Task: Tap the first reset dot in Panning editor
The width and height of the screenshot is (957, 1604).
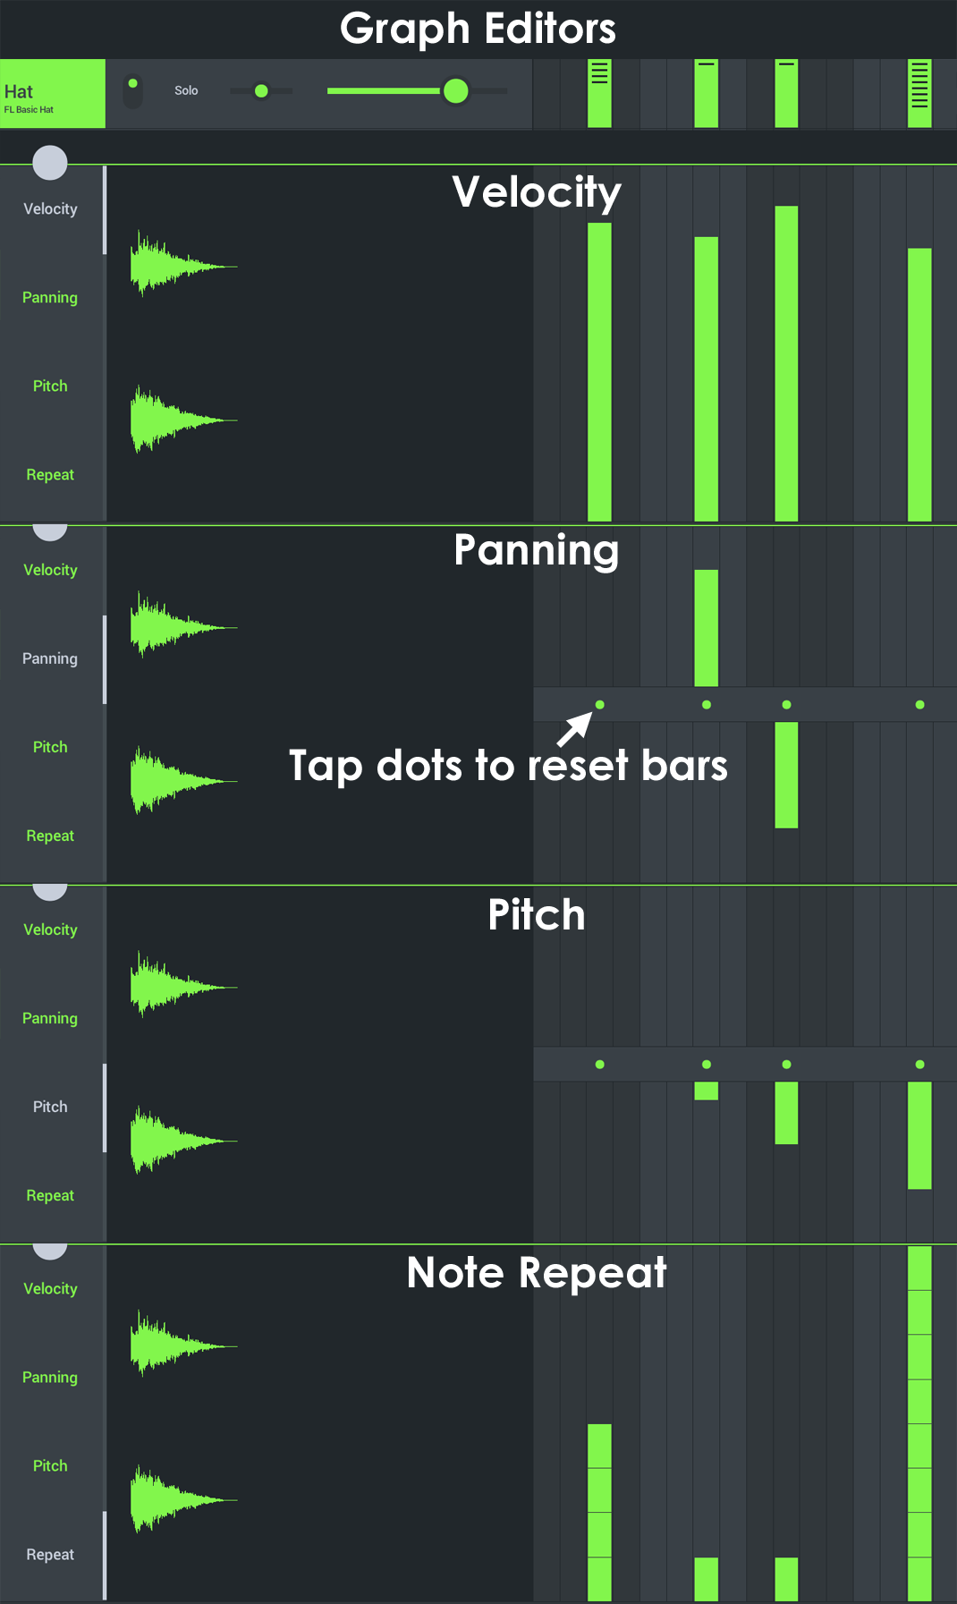Action: pos(599,705)
